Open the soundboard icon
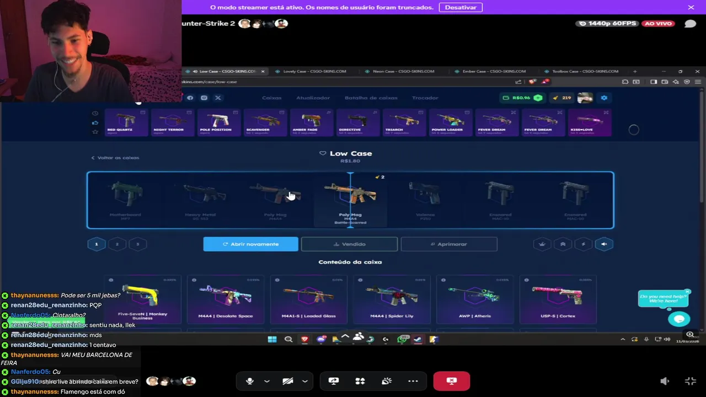The height and width of the screenshot is (397, 706). (387, 381)
